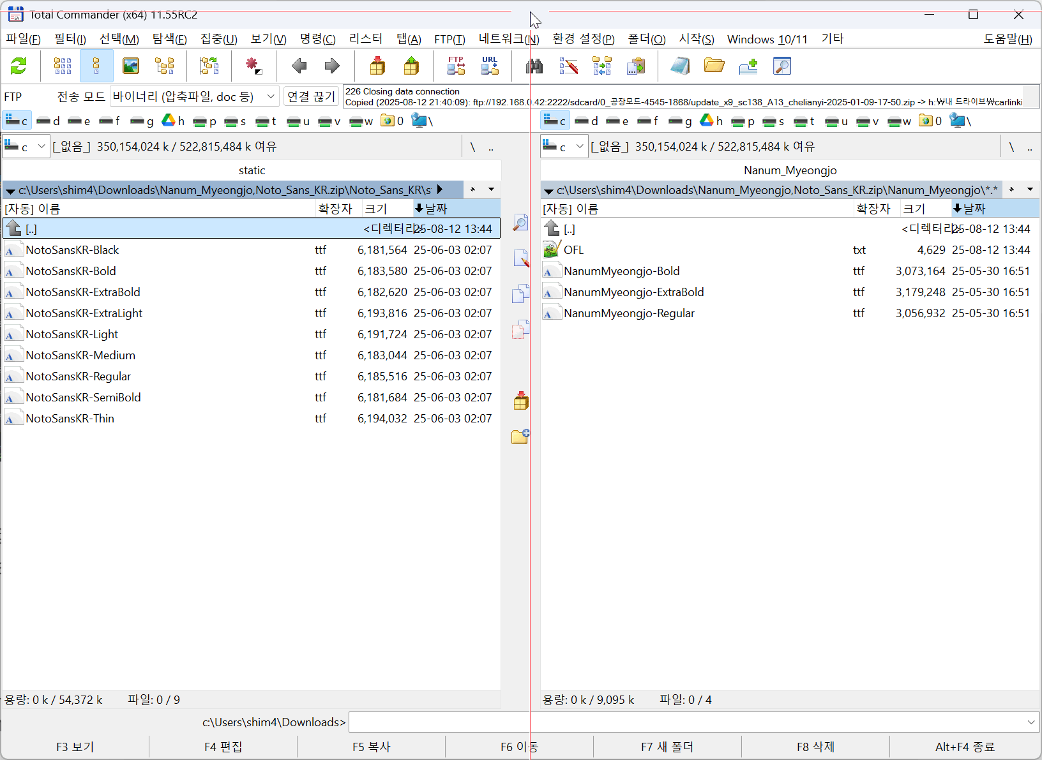The width and height of the screenshot is (1042, 760).
Task: Click the copy names to clipboard icon
Action: pos(636,66)
